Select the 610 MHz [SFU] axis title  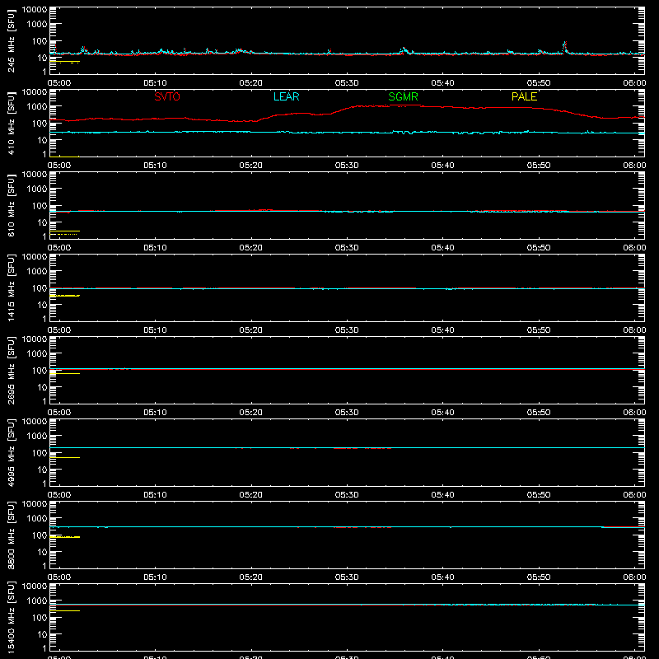point(11,205)
